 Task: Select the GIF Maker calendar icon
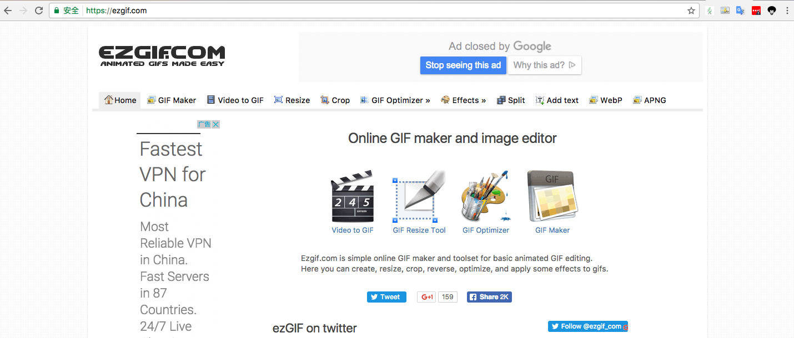pyautogui.click(x=552, y=197)
